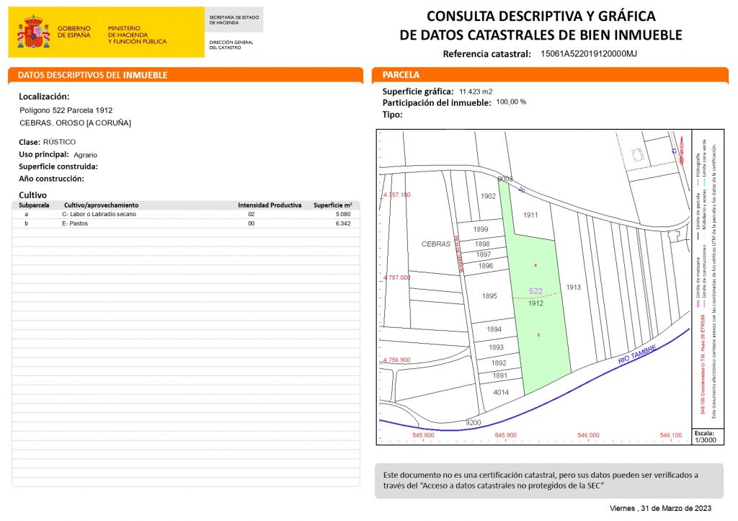738x521 pixels.
Task: Click the catastral reference number 15061A522019120000MJ
Action: point(588,54)
